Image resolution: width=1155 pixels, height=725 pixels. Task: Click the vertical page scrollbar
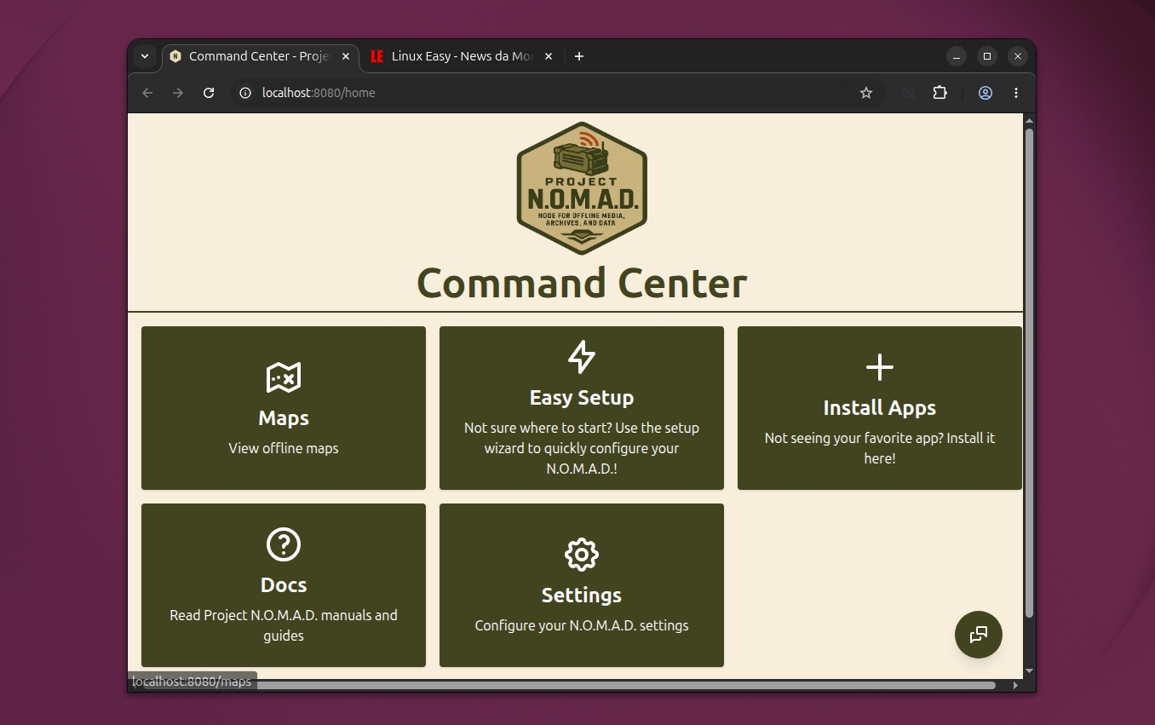(x=1029, y=373)
